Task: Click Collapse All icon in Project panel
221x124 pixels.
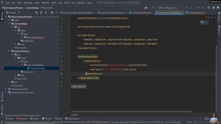Action: 46,12
